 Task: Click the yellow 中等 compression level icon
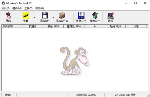pyautogui.click(x=26, y=15)
